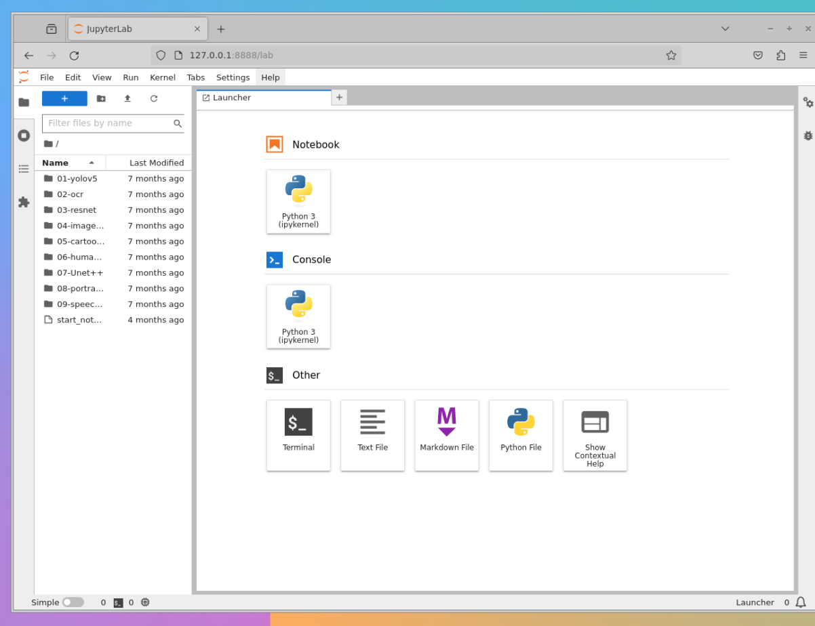Open the Tabs menu

point(196,77)
